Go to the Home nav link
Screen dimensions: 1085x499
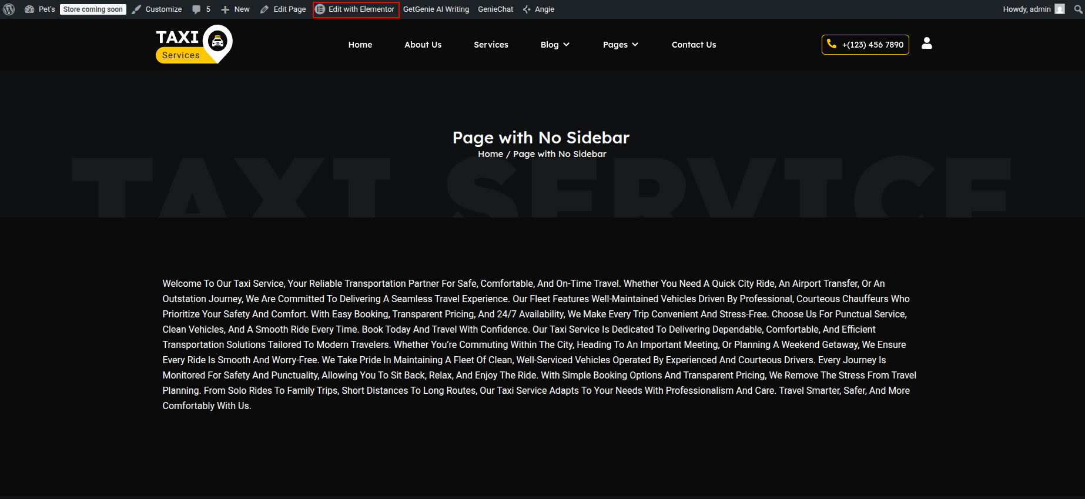pos(360,45)
